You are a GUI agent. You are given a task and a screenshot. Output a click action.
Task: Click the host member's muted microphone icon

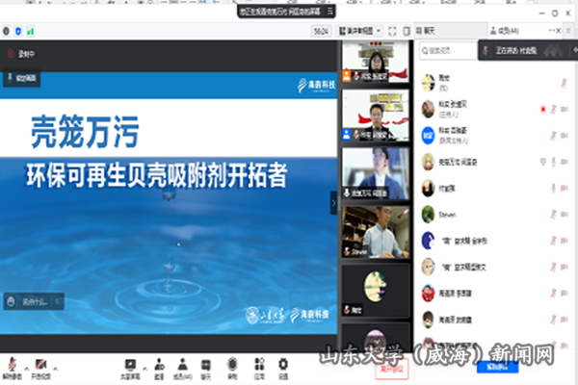pos(553,109)
